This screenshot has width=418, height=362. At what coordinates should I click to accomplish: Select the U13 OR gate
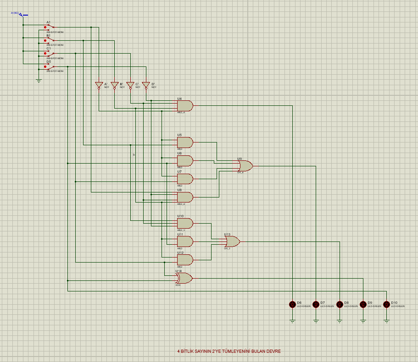click(x=233, y=241)
